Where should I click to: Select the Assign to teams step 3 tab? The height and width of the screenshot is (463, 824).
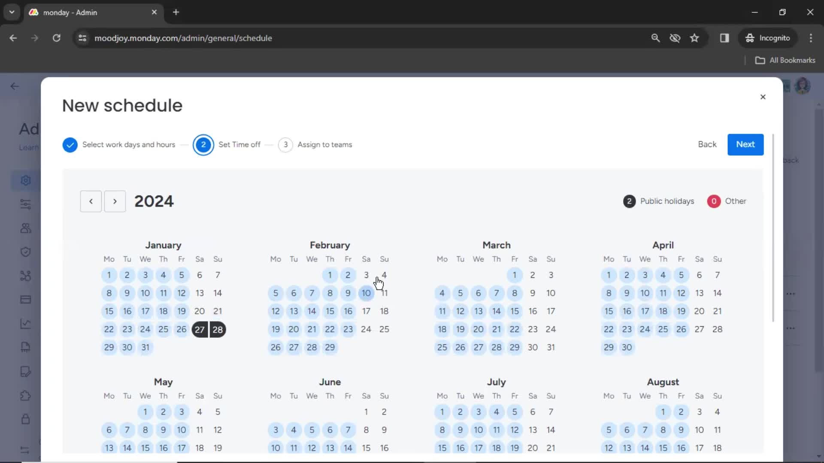315,144
